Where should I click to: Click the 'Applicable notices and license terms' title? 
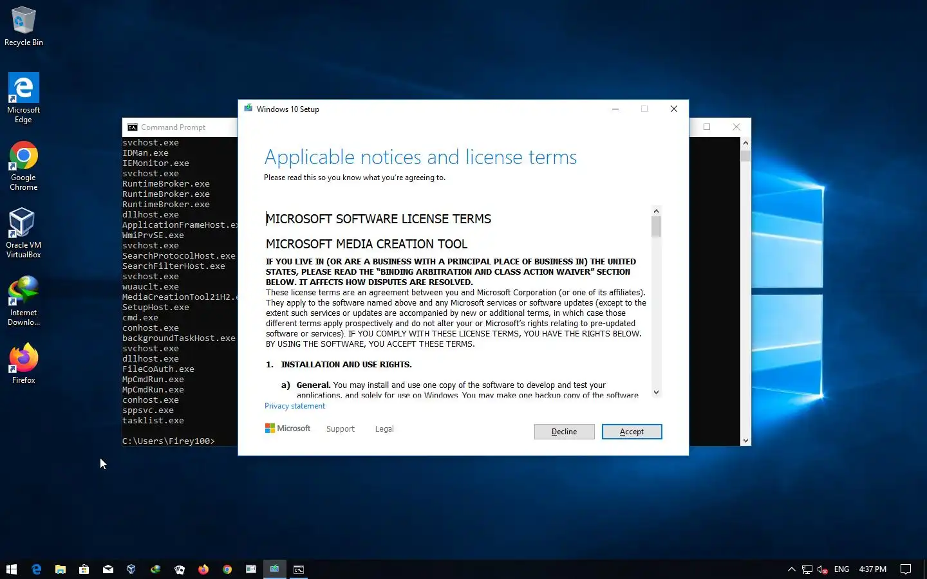(420, 157)
